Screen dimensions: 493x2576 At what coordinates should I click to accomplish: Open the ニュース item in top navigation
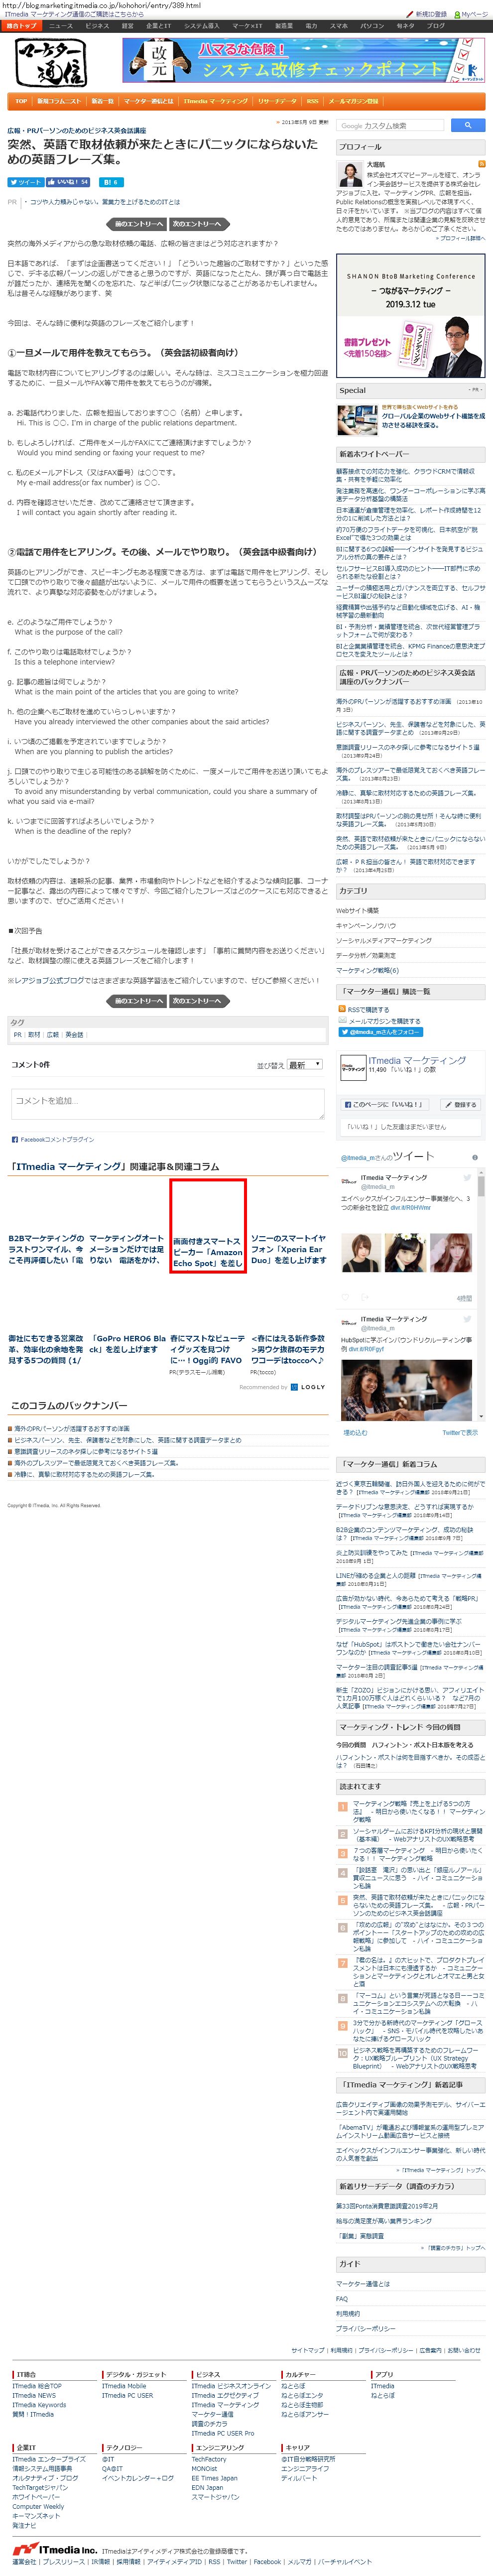coord(61,26)
